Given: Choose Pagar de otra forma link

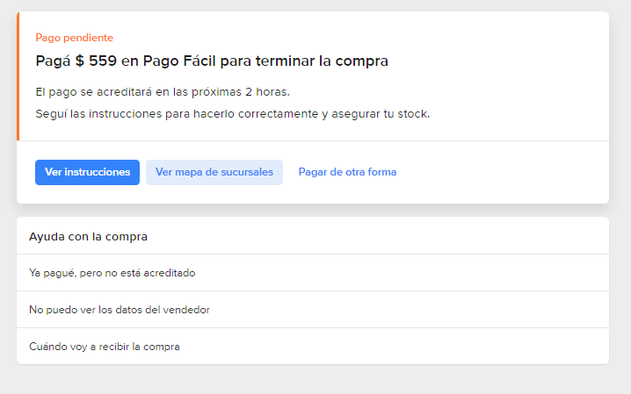Looking at the screenshot, I should pos(347,172).
